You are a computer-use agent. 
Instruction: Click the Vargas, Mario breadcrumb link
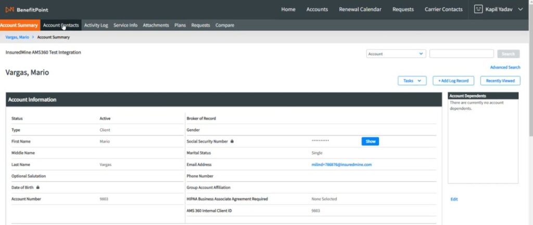[17, 37]
